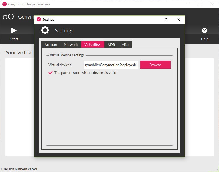Click the "Virtual device settings" group title
The height and width of the screenshot is (172, 219).
point(67,55)
